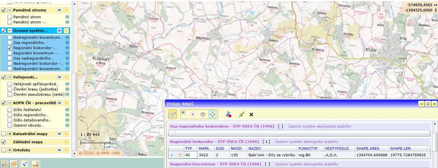Enable the Regionální biocentrum layer checkbox
Screen dimensions: 438x168
pos(10,53)
